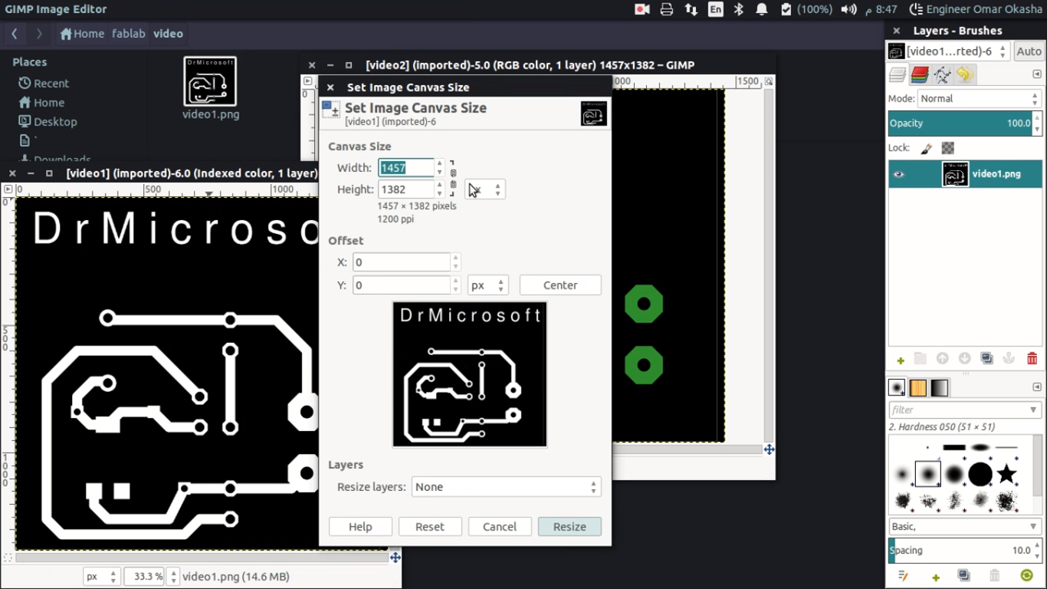Open the image selector showing [video1...rted)-6
Image resolution: width=1047 pixels, height=589 pixels.
[x=949, y=51]
